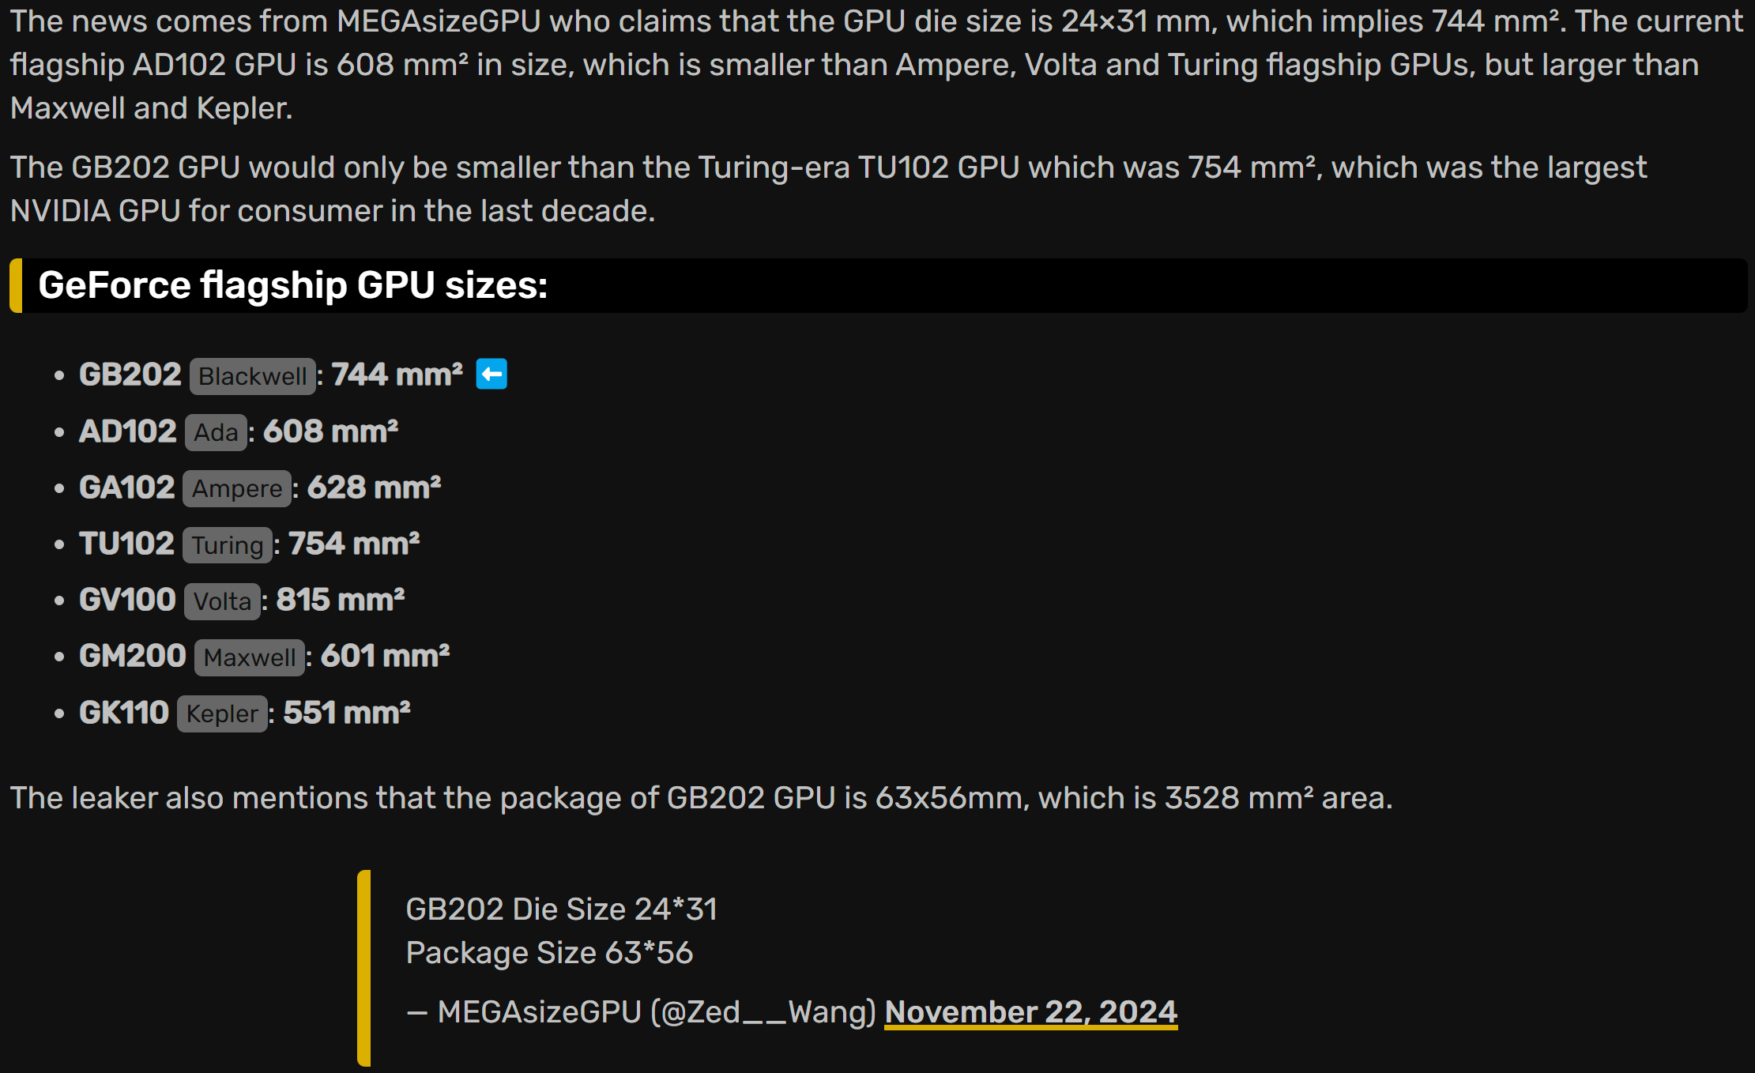This screenshot has height=1073, width=1755.
Task: Click the GA102 list item name
Action: [x=127, y=488]
